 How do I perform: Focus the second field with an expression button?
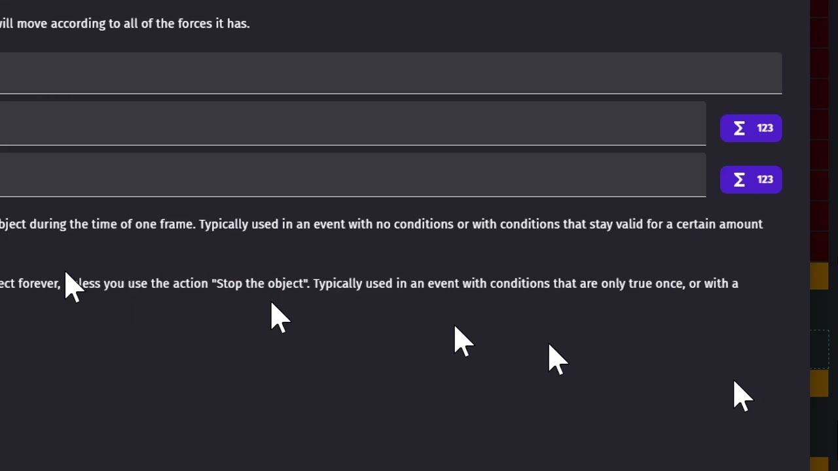352,175
